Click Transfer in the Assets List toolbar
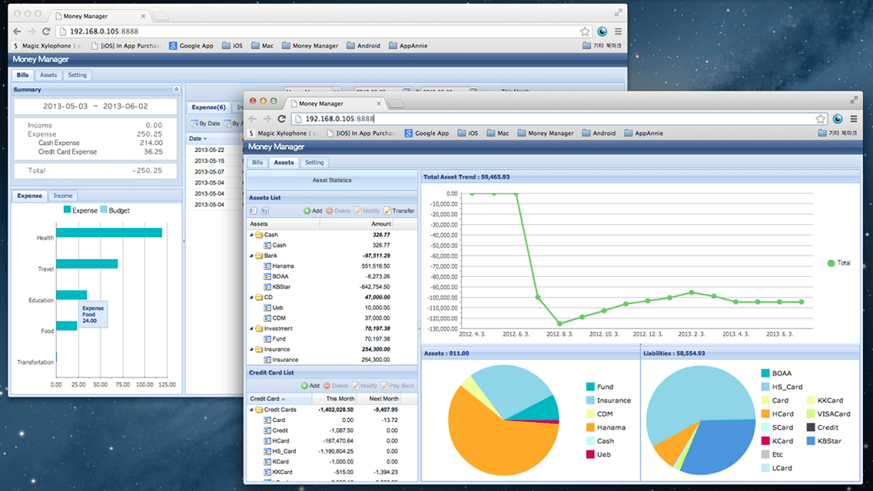This screenshot has width=873, height=491. tap(399, 211)
